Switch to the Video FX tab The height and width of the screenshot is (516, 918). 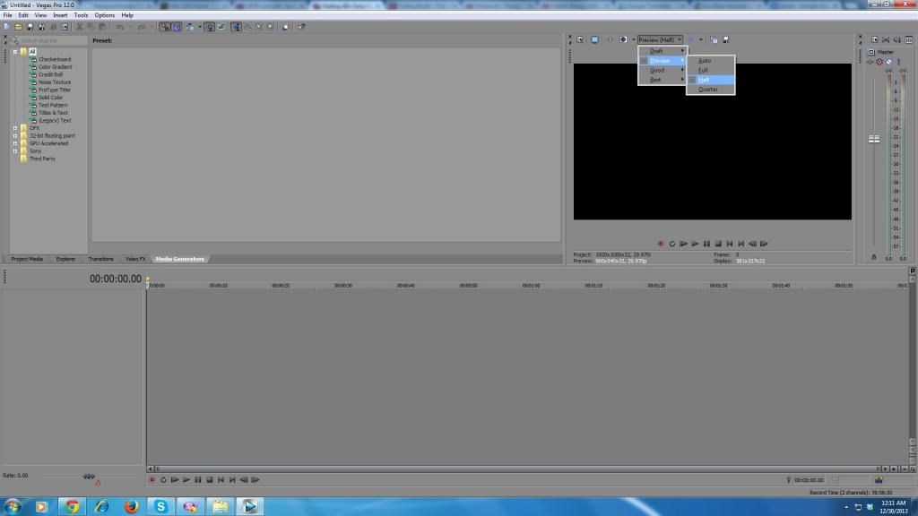(x=135, y=259)
